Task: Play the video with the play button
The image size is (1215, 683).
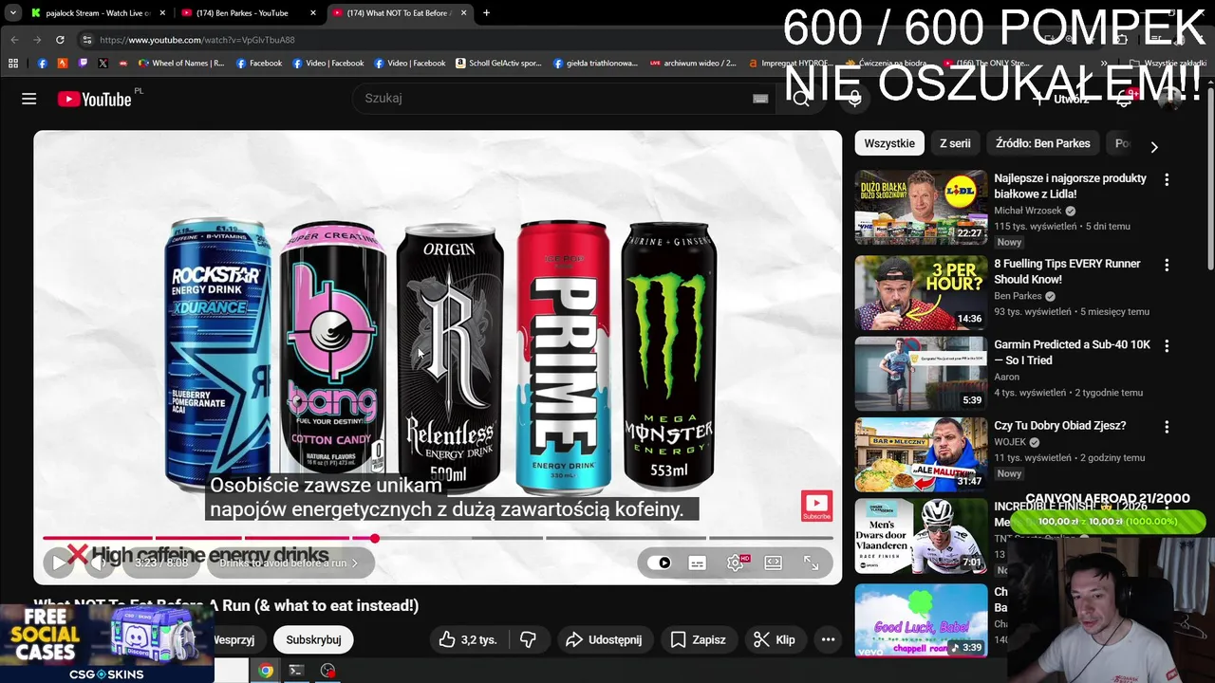Action: [59, 563]
